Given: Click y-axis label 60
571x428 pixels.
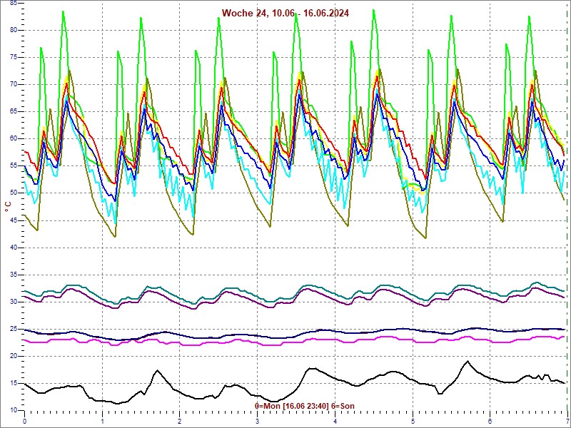Looking at the screenshot, I should [14, 138].
